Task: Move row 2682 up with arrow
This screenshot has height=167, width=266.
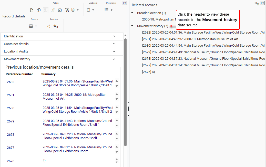Action: (x=117, y=81)
